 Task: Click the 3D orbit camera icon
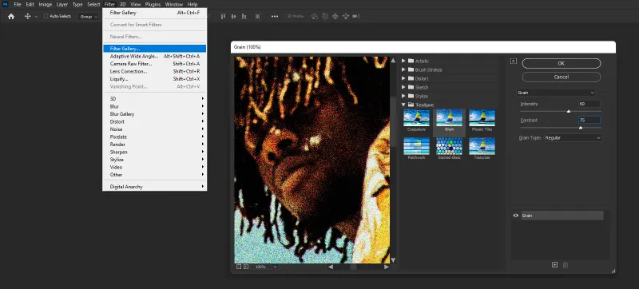tap(314, 16)
